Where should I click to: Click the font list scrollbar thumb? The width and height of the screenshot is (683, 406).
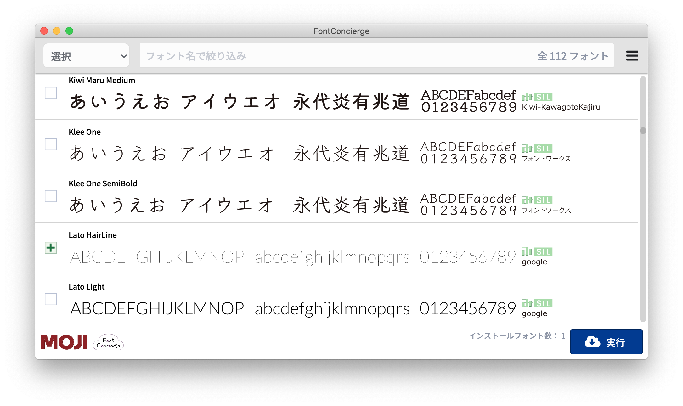click(643, 130)
